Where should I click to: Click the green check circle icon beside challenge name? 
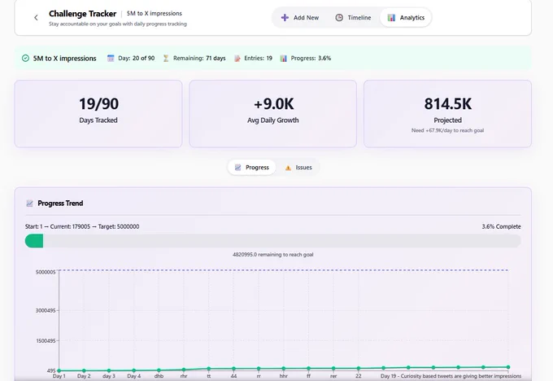[25, 59]
